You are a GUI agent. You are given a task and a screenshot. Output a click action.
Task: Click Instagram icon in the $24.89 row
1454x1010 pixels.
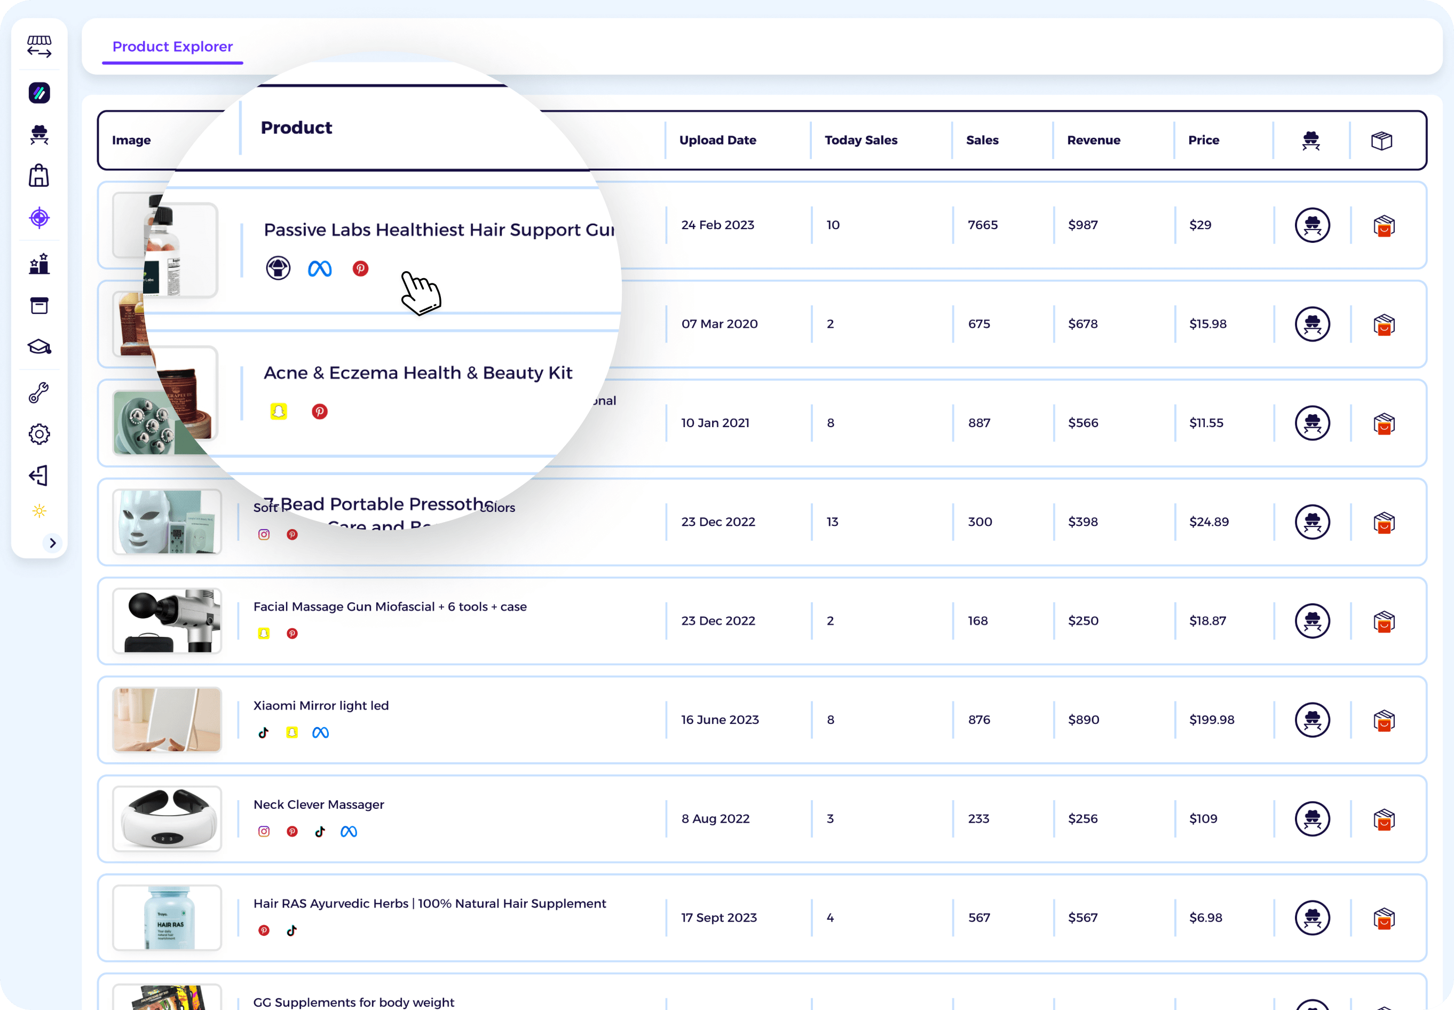(x=264, y=535)
